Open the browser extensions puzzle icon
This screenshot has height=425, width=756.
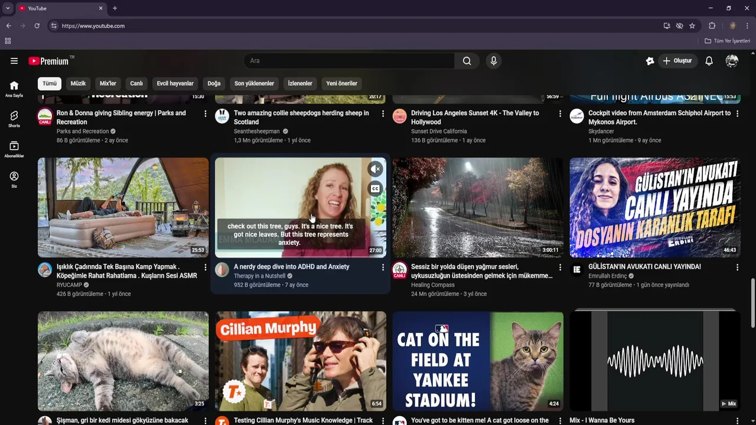coord(712,26)
